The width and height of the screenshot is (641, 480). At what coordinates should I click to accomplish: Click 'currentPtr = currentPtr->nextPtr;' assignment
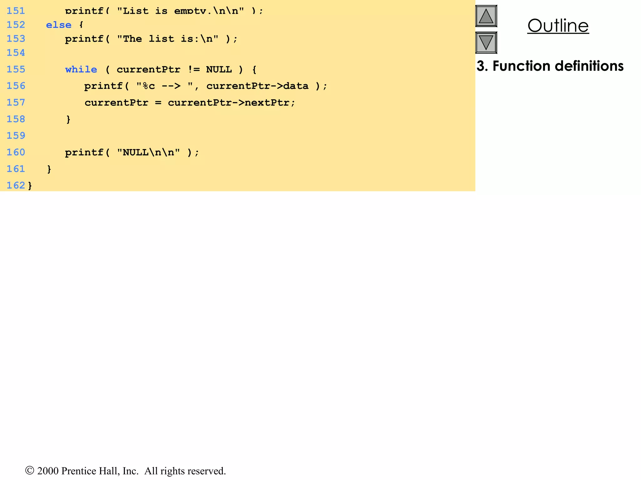pyautogui.click(x=190, y=102)
